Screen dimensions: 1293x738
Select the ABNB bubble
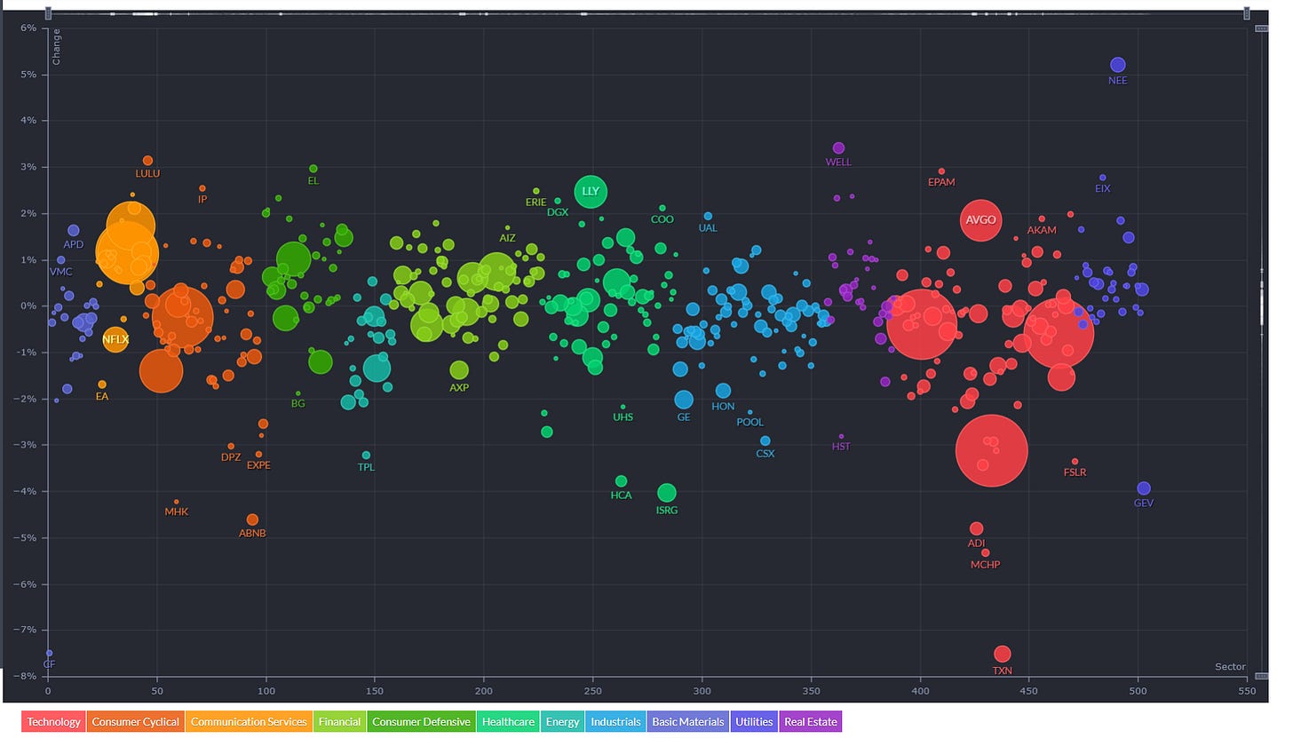point(252,520)
